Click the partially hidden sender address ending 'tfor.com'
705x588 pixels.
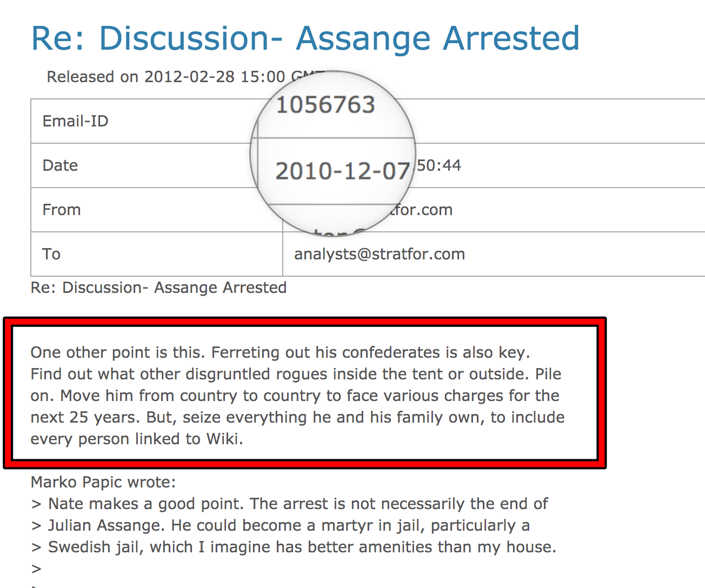click(x=422, y=210)
